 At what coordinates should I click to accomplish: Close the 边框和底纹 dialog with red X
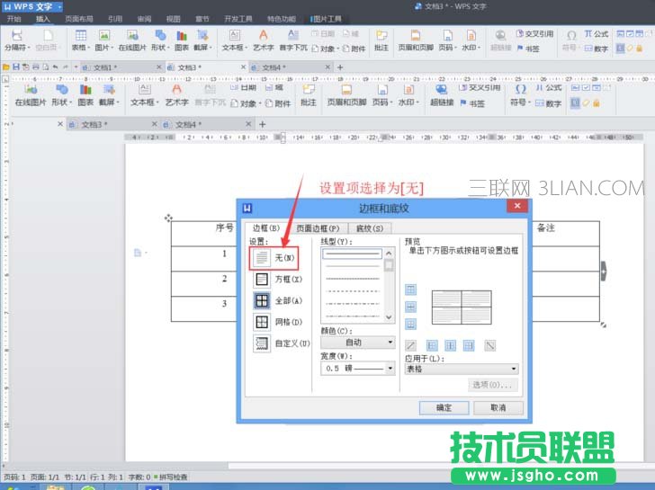point(517,205)
